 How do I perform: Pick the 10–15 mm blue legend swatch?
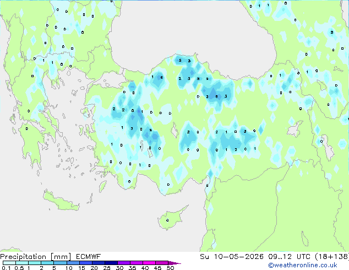click(73, 263)
